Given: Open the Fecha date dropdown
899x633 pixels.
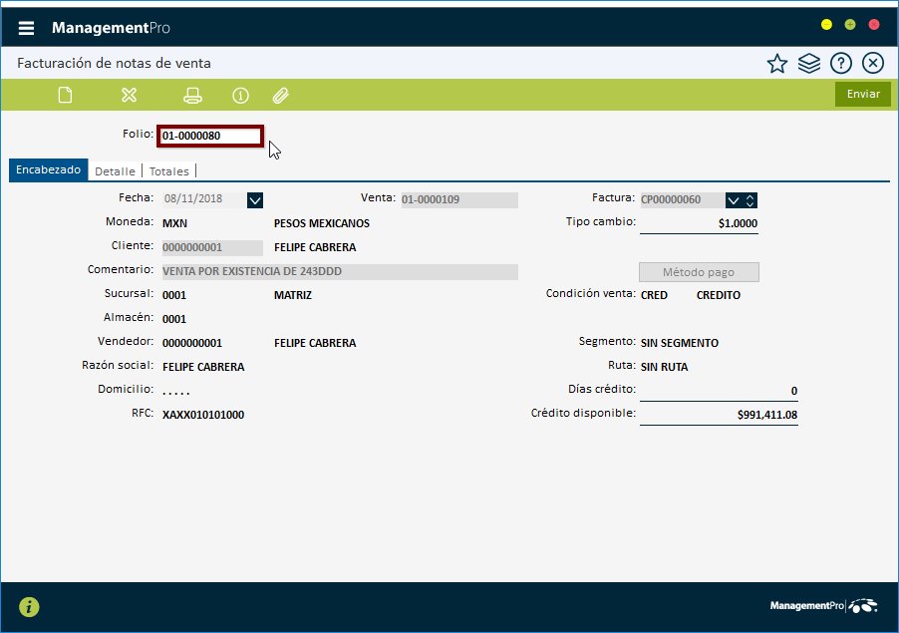Looking at the screenshot, I should click(x=255, y=200).
